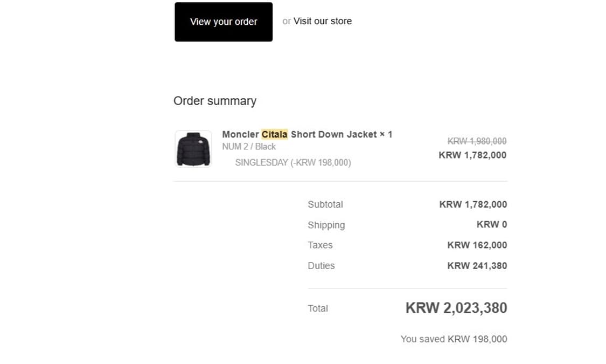Click the You saved KRW 198,000 text
The width and height of the screenshot is (606, 364).
[x=454, y=339]
